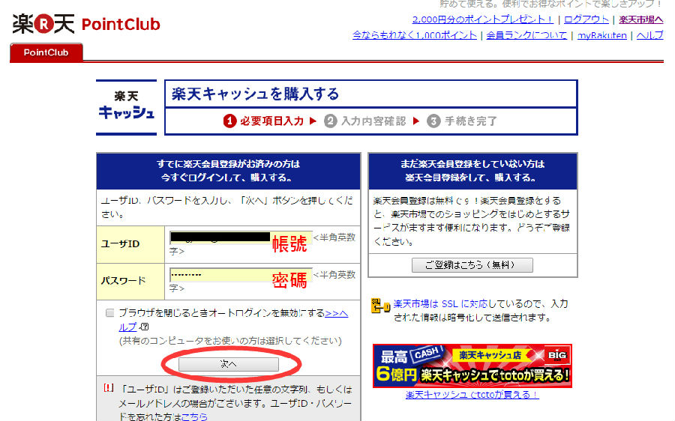675x421 pixels.
Task: Click the ログアウト link
Action: pos(586,19)
